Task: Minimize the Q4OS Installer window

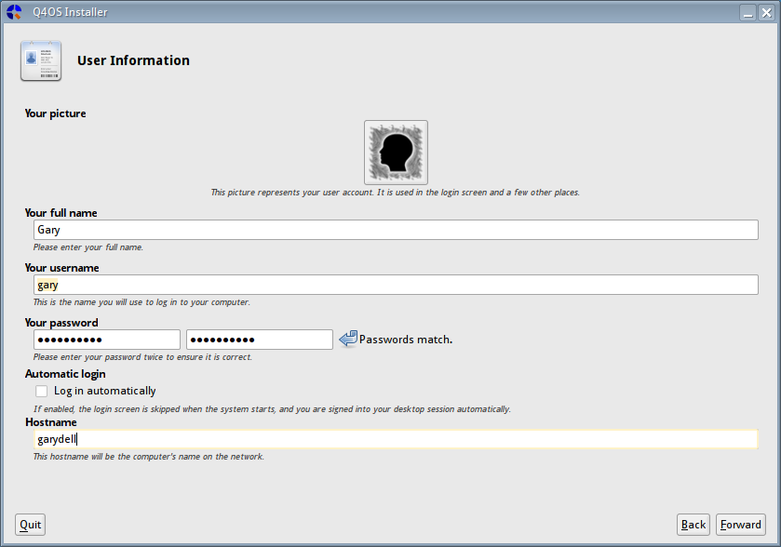Action: click(x=747, y=12)
